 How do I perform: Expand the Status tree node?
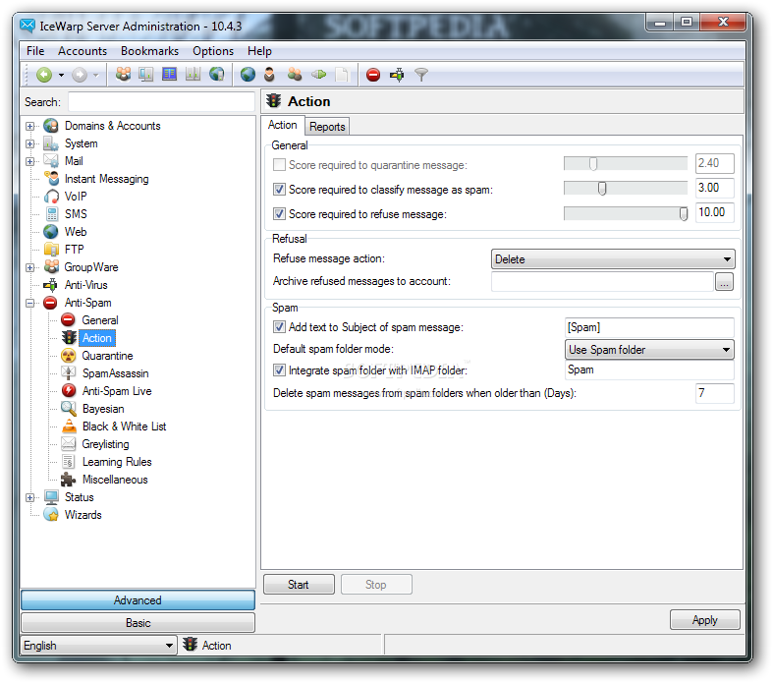tap(30, 497)
